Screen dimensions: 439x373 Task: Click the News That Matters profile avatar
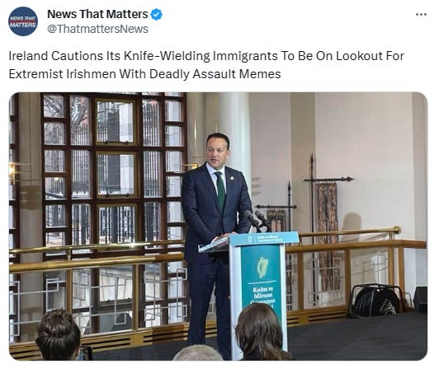pos(23,21)
